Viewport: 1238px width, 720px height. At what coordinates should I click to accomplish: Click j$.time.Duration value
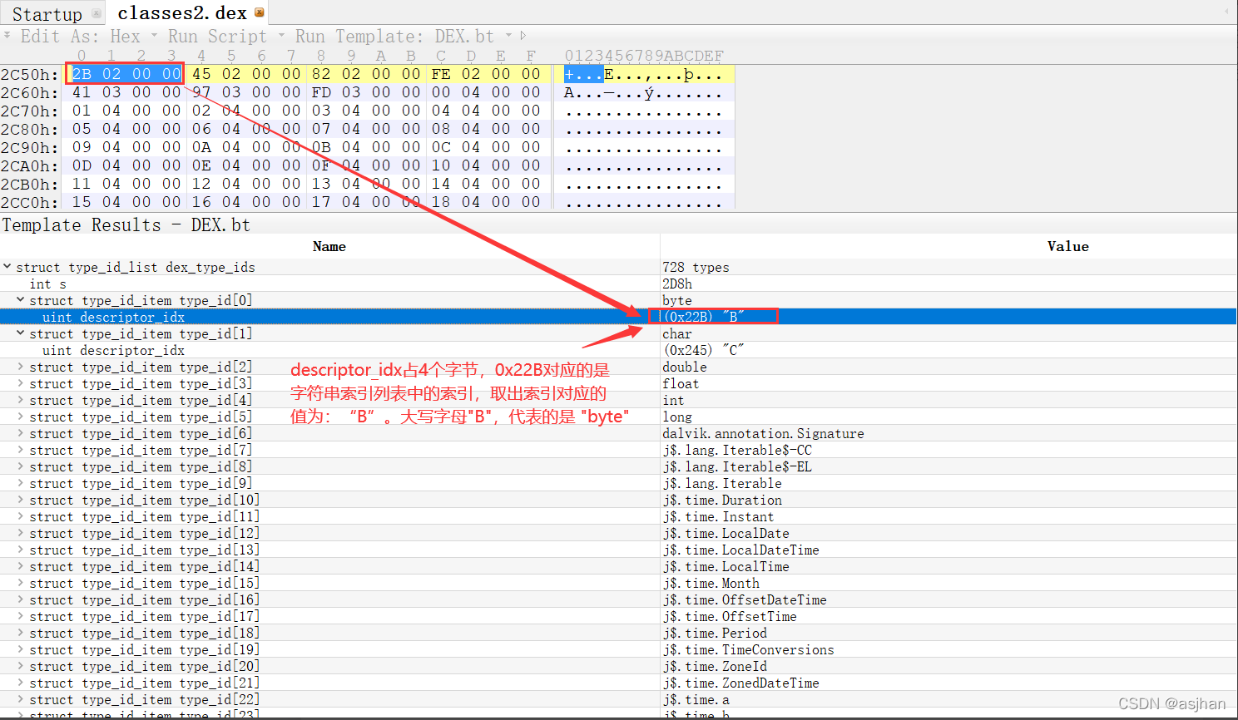tap(722, 500)
